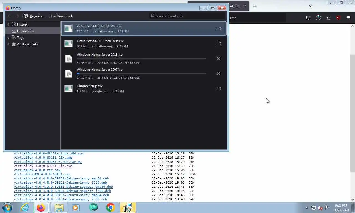
Task: Click Windows Home Server 2011.iso progress bar
Action: (x=141, y=59)
